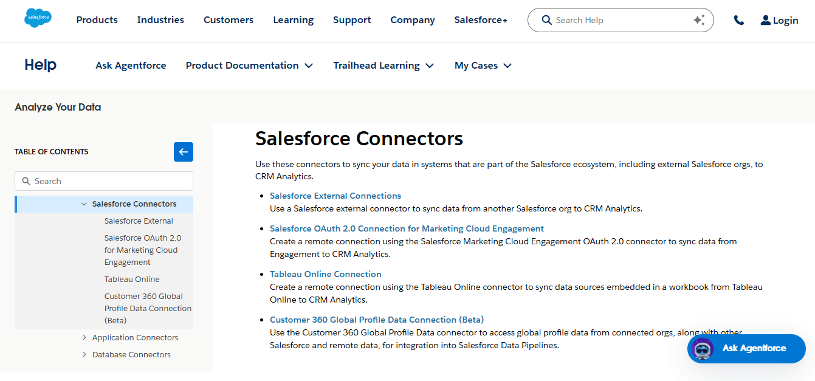Expand the Database Connectors tree node
The image size is (815, 381).
tap(84, 355)
